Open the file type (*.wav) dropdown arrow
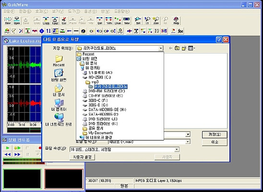 coord(188,142)
